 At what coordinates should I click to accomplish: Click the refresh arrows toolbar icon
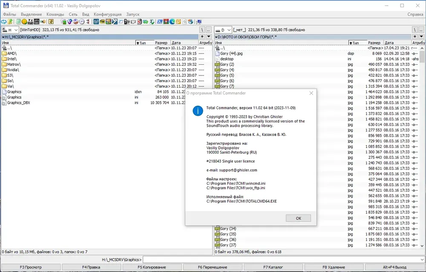[x=3, y=22]
